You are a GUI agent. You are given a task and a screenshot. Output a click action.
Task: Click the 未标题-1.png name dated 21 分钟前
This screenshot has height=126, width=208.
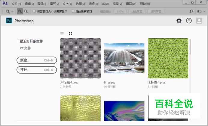69,82
